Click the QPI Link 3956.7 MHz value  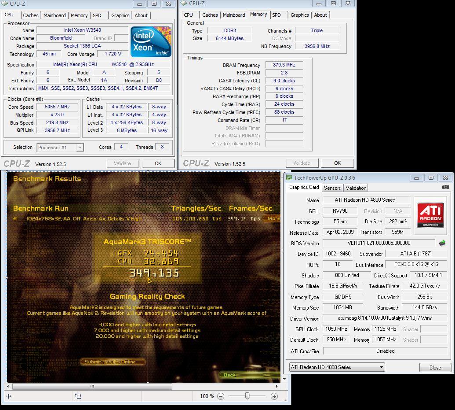point(58,130)
